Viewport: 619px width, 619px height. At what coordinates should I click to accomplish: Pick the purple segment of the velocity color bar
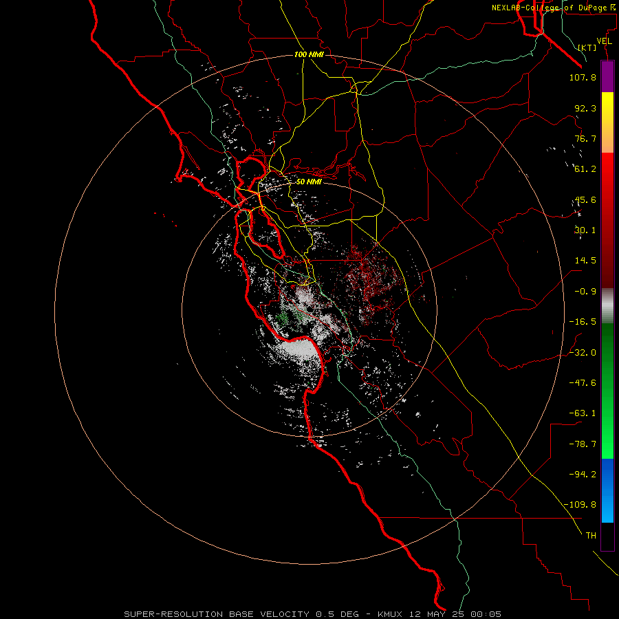coord(607,76)
